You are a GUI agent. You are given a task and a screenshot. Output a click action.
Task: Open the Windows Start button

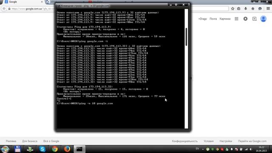pyautogui.click(x=5, y=149)
